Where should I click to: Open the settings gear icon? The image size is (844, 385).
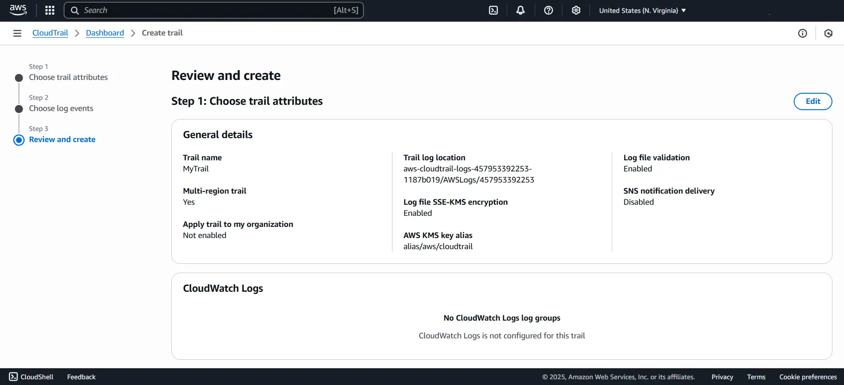[x=576, y=10]
